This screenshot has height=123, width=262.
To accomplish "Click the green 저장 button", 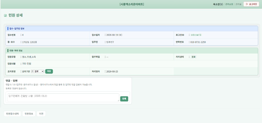I will point(49,71).
